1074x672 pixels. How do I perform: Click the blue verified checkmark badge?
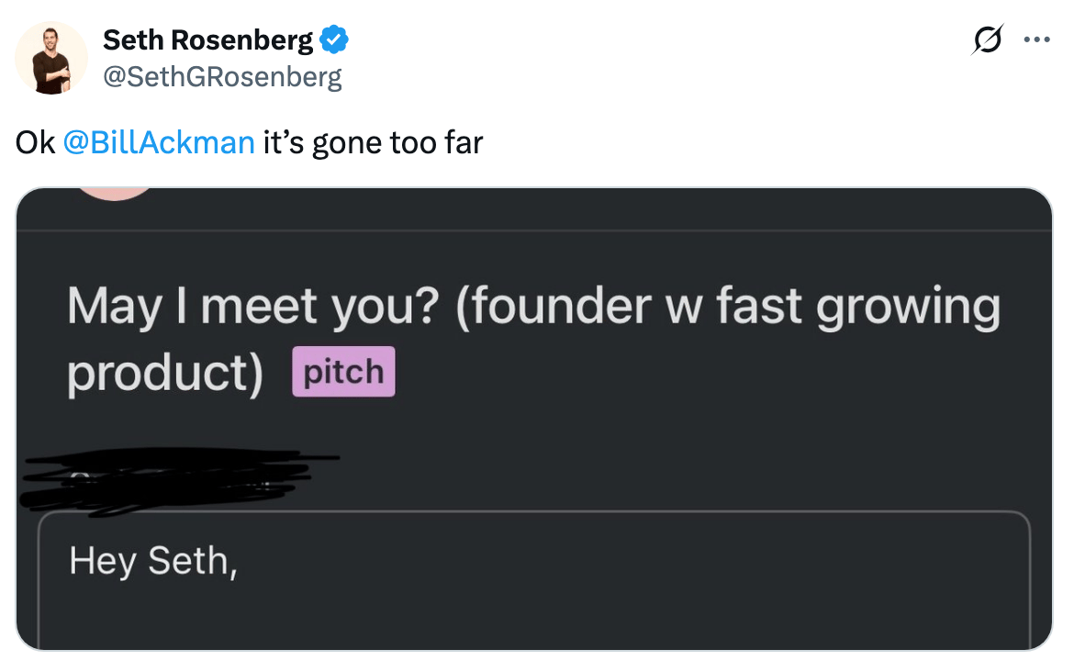point(333,40)
